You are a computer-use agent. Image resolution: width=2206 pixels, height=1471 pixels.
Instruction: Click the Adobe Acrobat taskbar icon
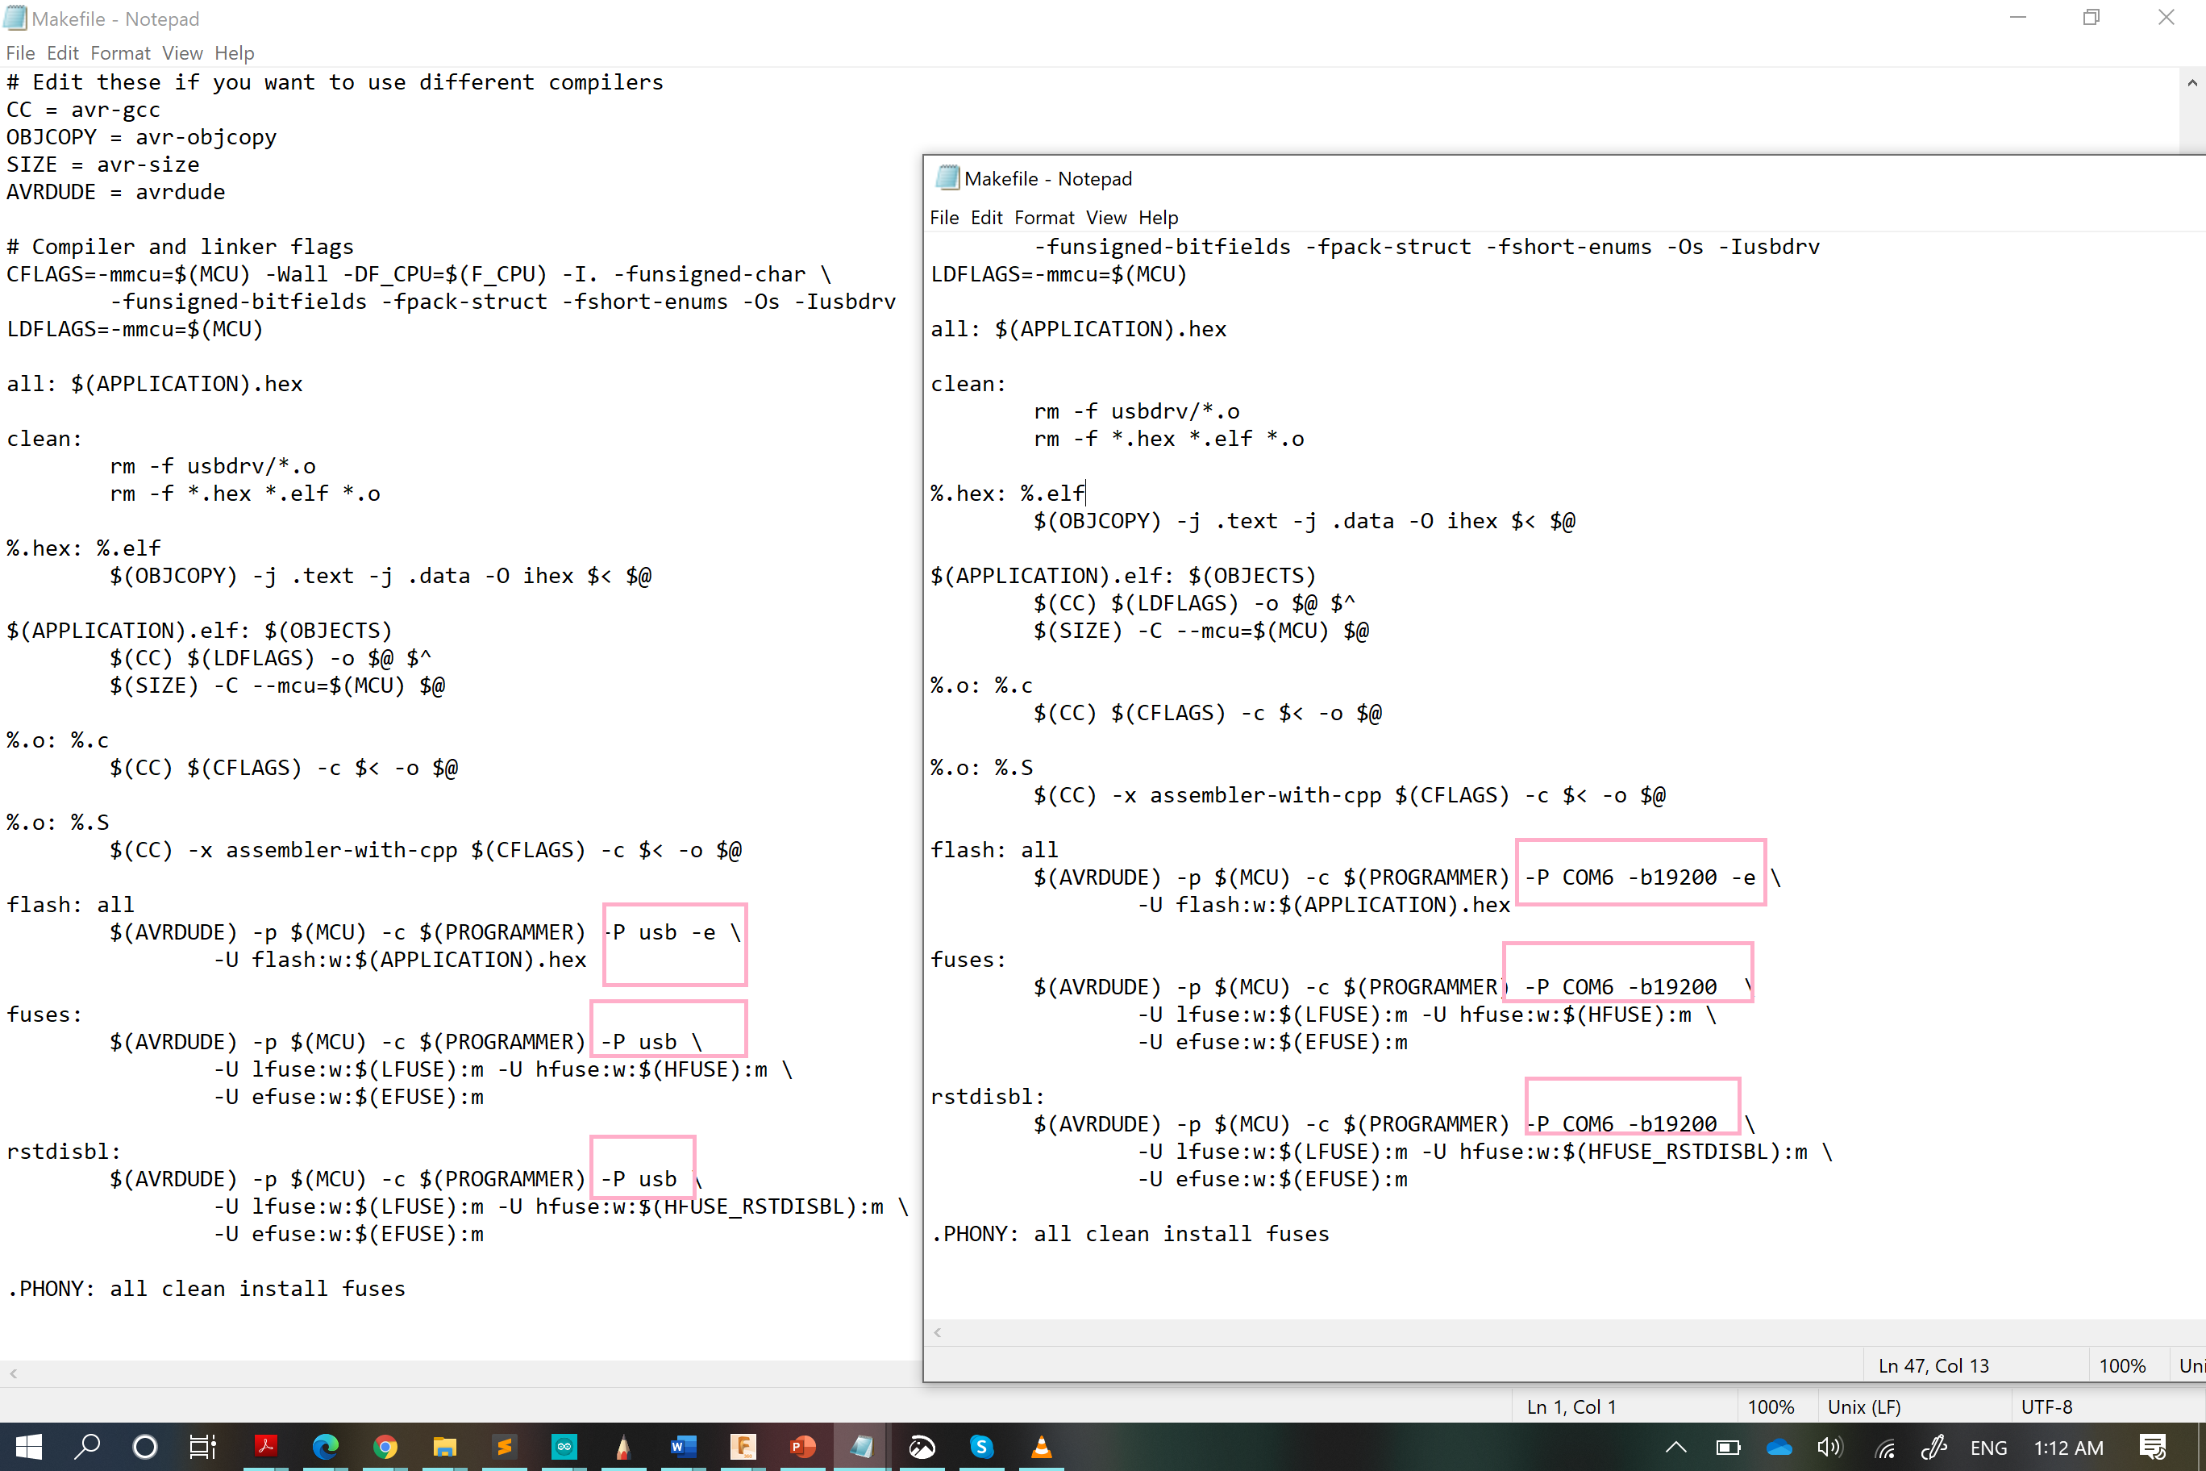(265, 1446)
